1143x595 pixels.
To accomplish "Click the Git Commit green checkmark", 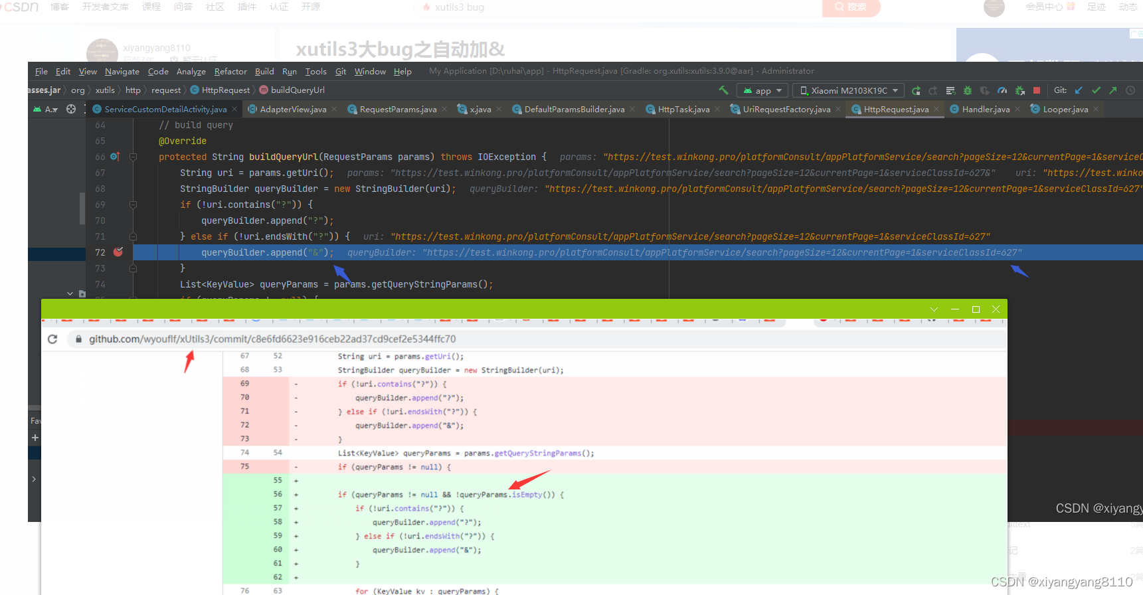I will [1096, 90].
